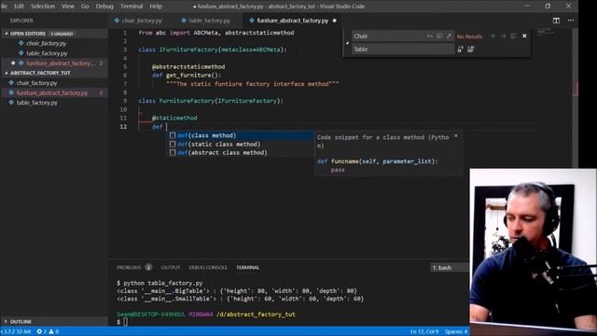Screen dimensions: 597x336
Task: Split the editor to the right
Action: click(556, 21)
